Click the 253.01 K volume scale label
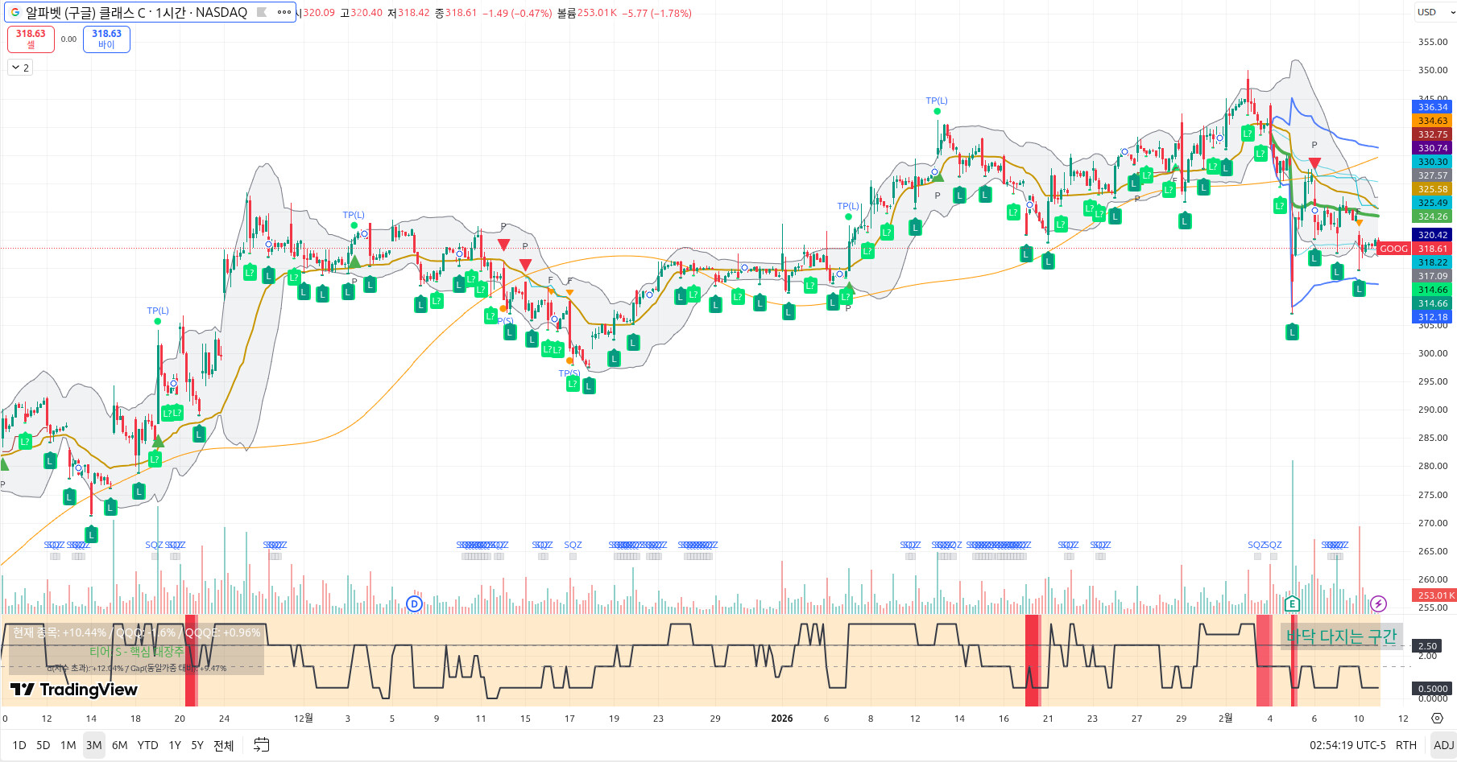This screenshot has width=1457, height=762. coord(1435,595)
